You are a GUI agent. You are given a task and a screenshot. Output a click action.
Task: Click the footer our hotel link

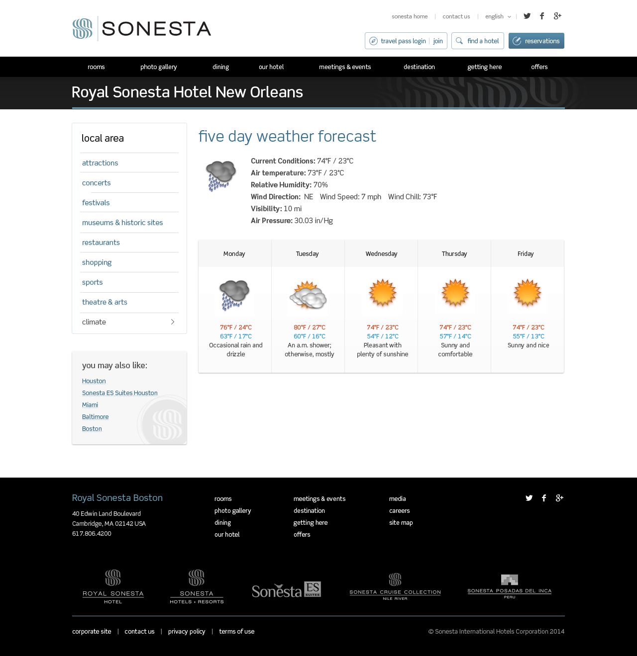(x=227, y=535)
